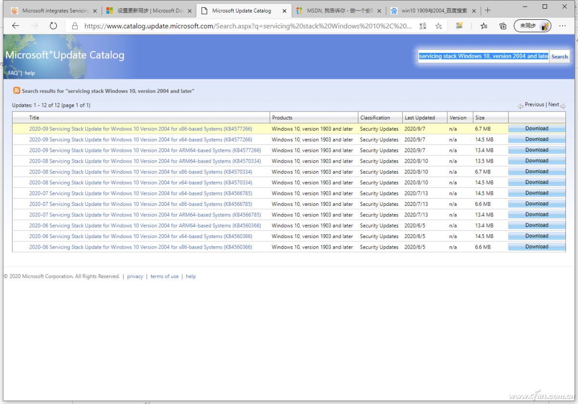This screenshot has width=578, height=404.
Task: Download the 2020-09 ARM64 KB4577266 update
Action: pos(537,150)
